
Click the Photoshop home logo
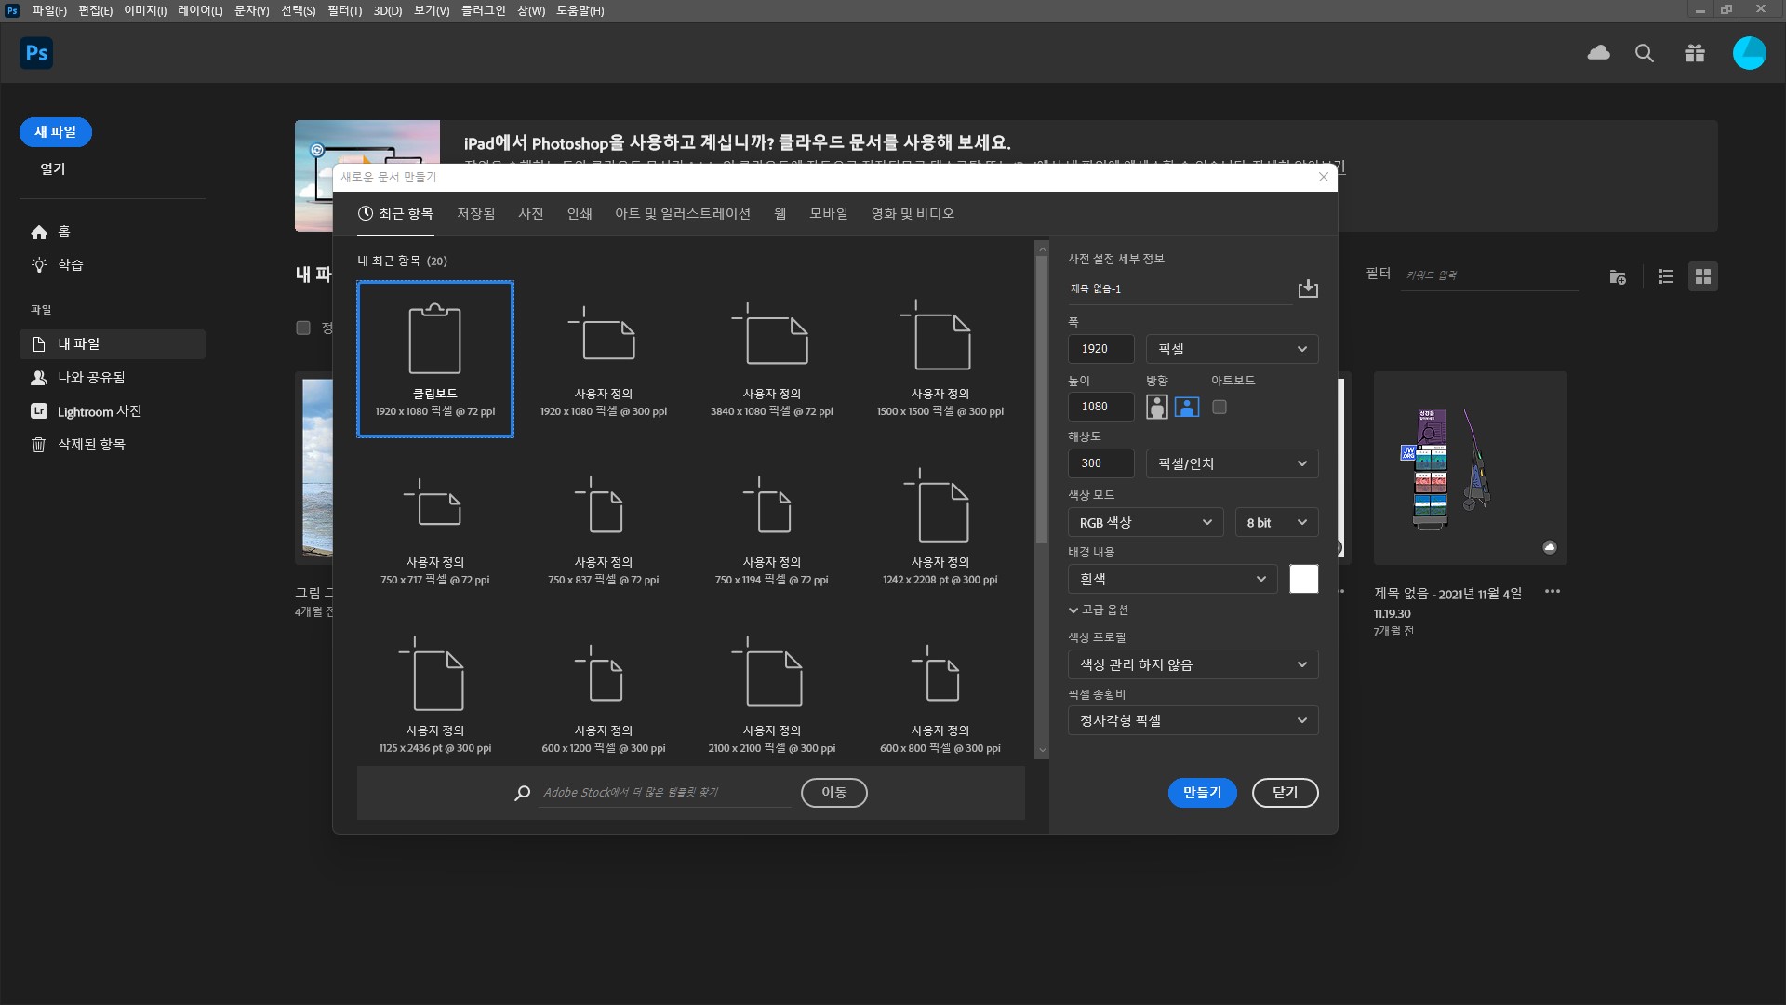pos(36,53)
